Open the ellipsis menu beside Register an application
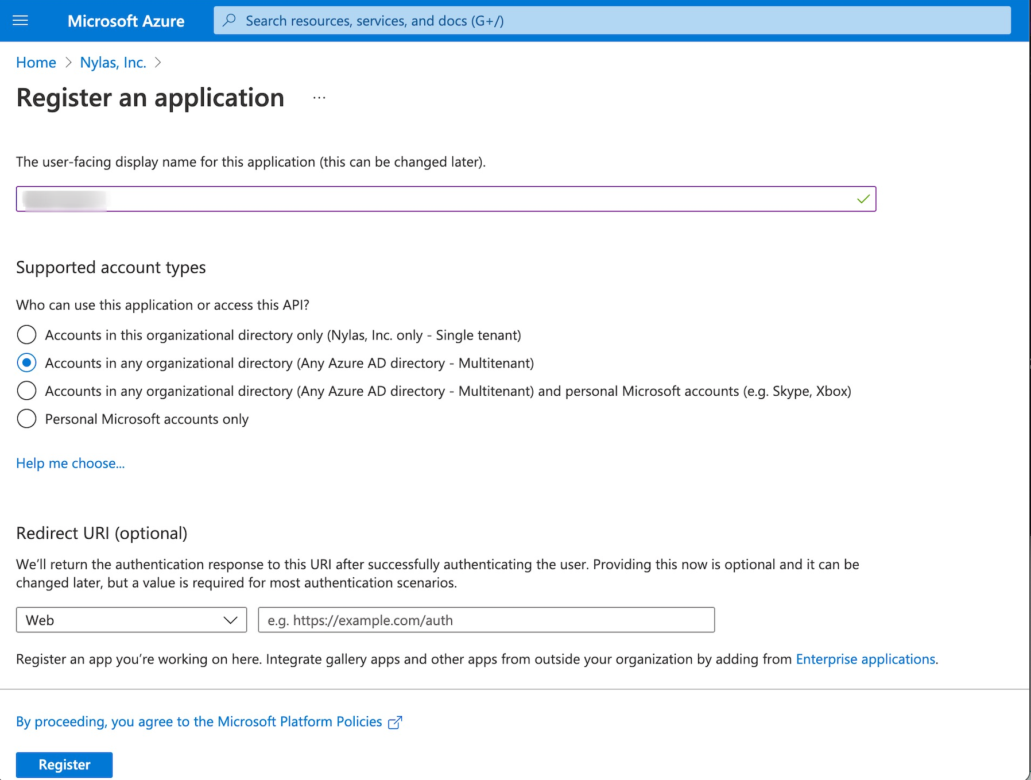 tap(319, 97)
